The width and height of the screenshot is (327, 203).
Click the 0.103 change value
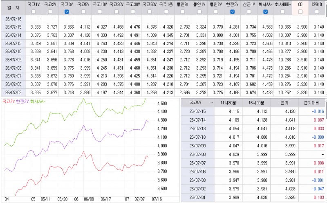coord(319,197)
